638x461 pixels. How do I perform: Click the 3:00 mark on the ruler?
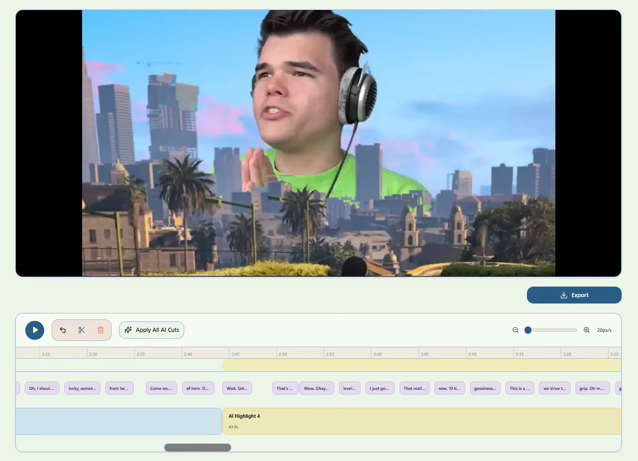pos(377,354)
